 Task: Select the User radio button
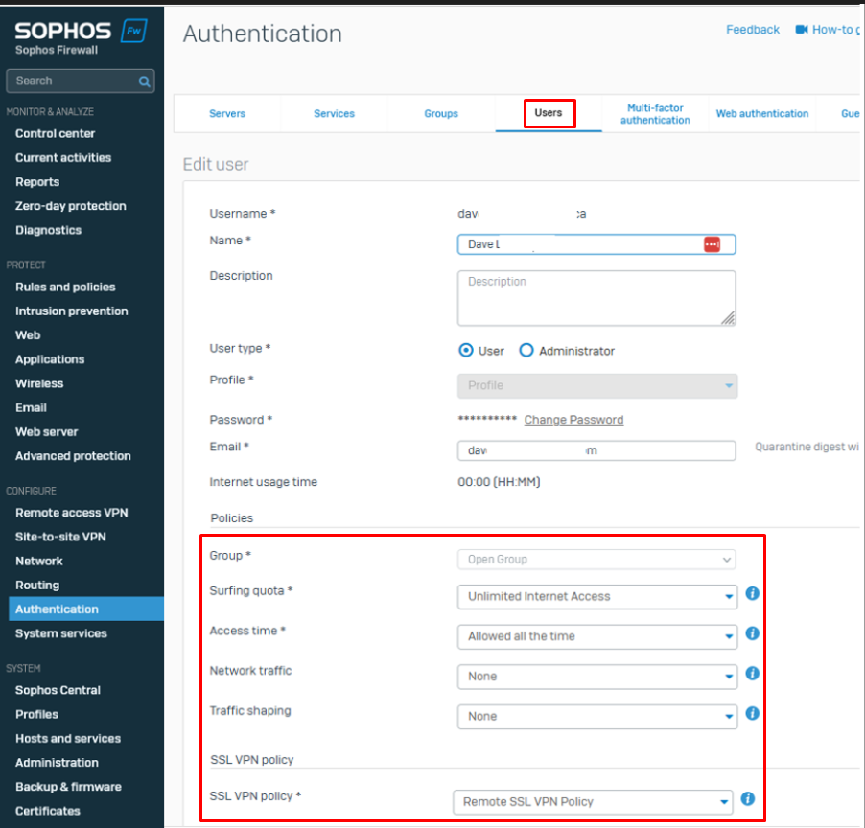click(x=467, y=351)
